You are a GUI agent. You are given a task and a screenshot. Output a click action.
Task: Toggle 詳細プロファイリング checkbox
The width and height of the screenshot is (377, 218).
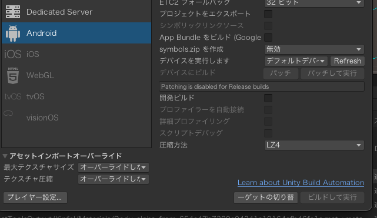[x=268, y=122]
